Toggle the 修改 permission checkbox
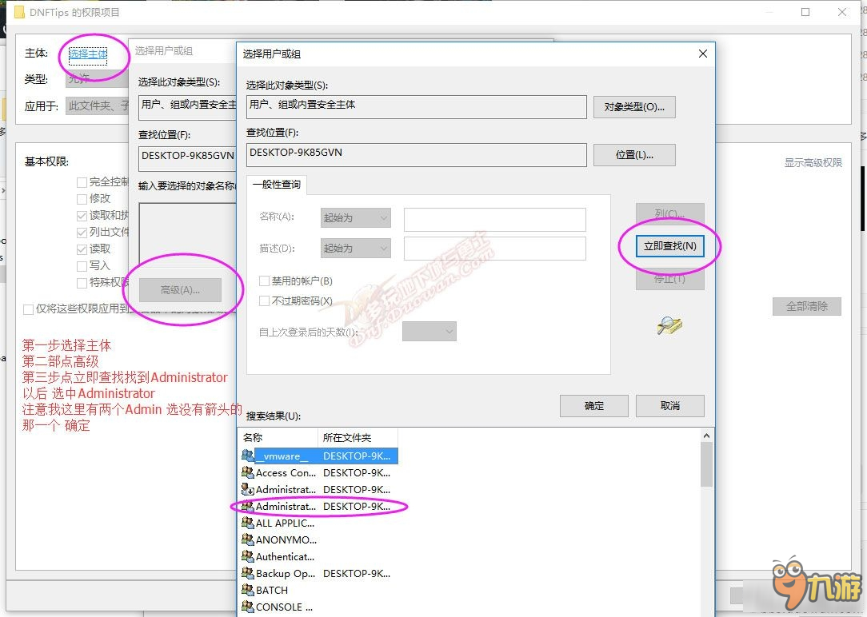Screen dimensions: 867x617 click(82, 199)
